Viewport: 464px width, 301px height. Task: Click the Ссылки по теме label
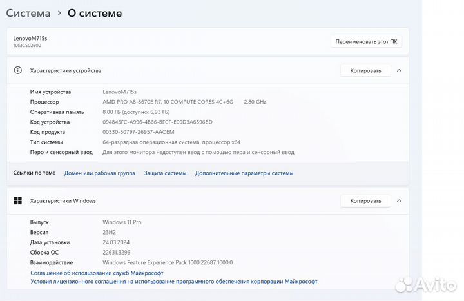[x=34, y=173]
